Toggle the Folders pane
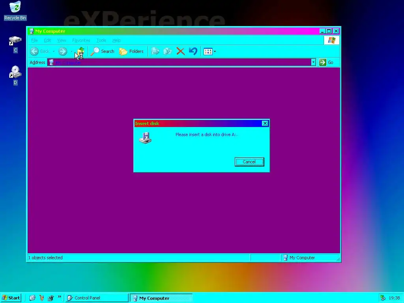 click(131, 51)
